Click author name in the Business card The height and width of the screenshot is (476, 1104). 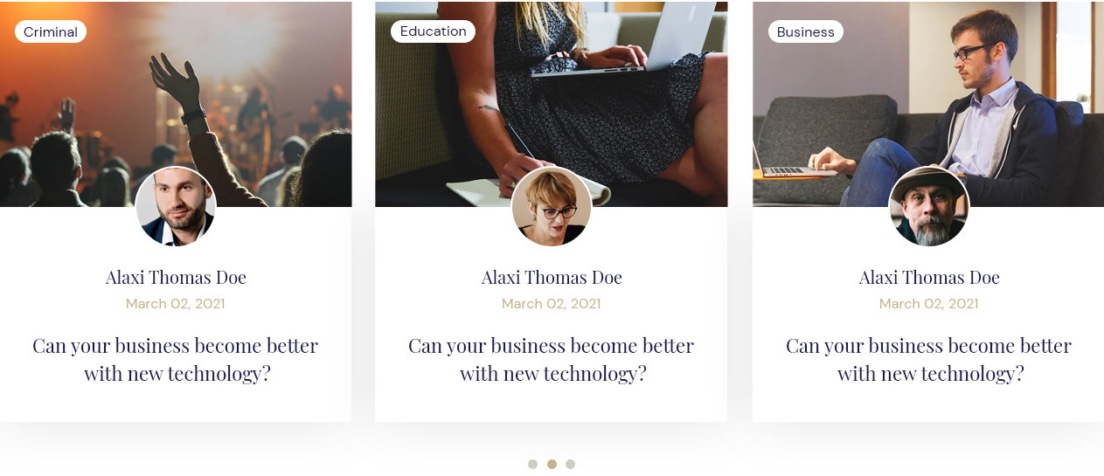click(x=929, y=278)
